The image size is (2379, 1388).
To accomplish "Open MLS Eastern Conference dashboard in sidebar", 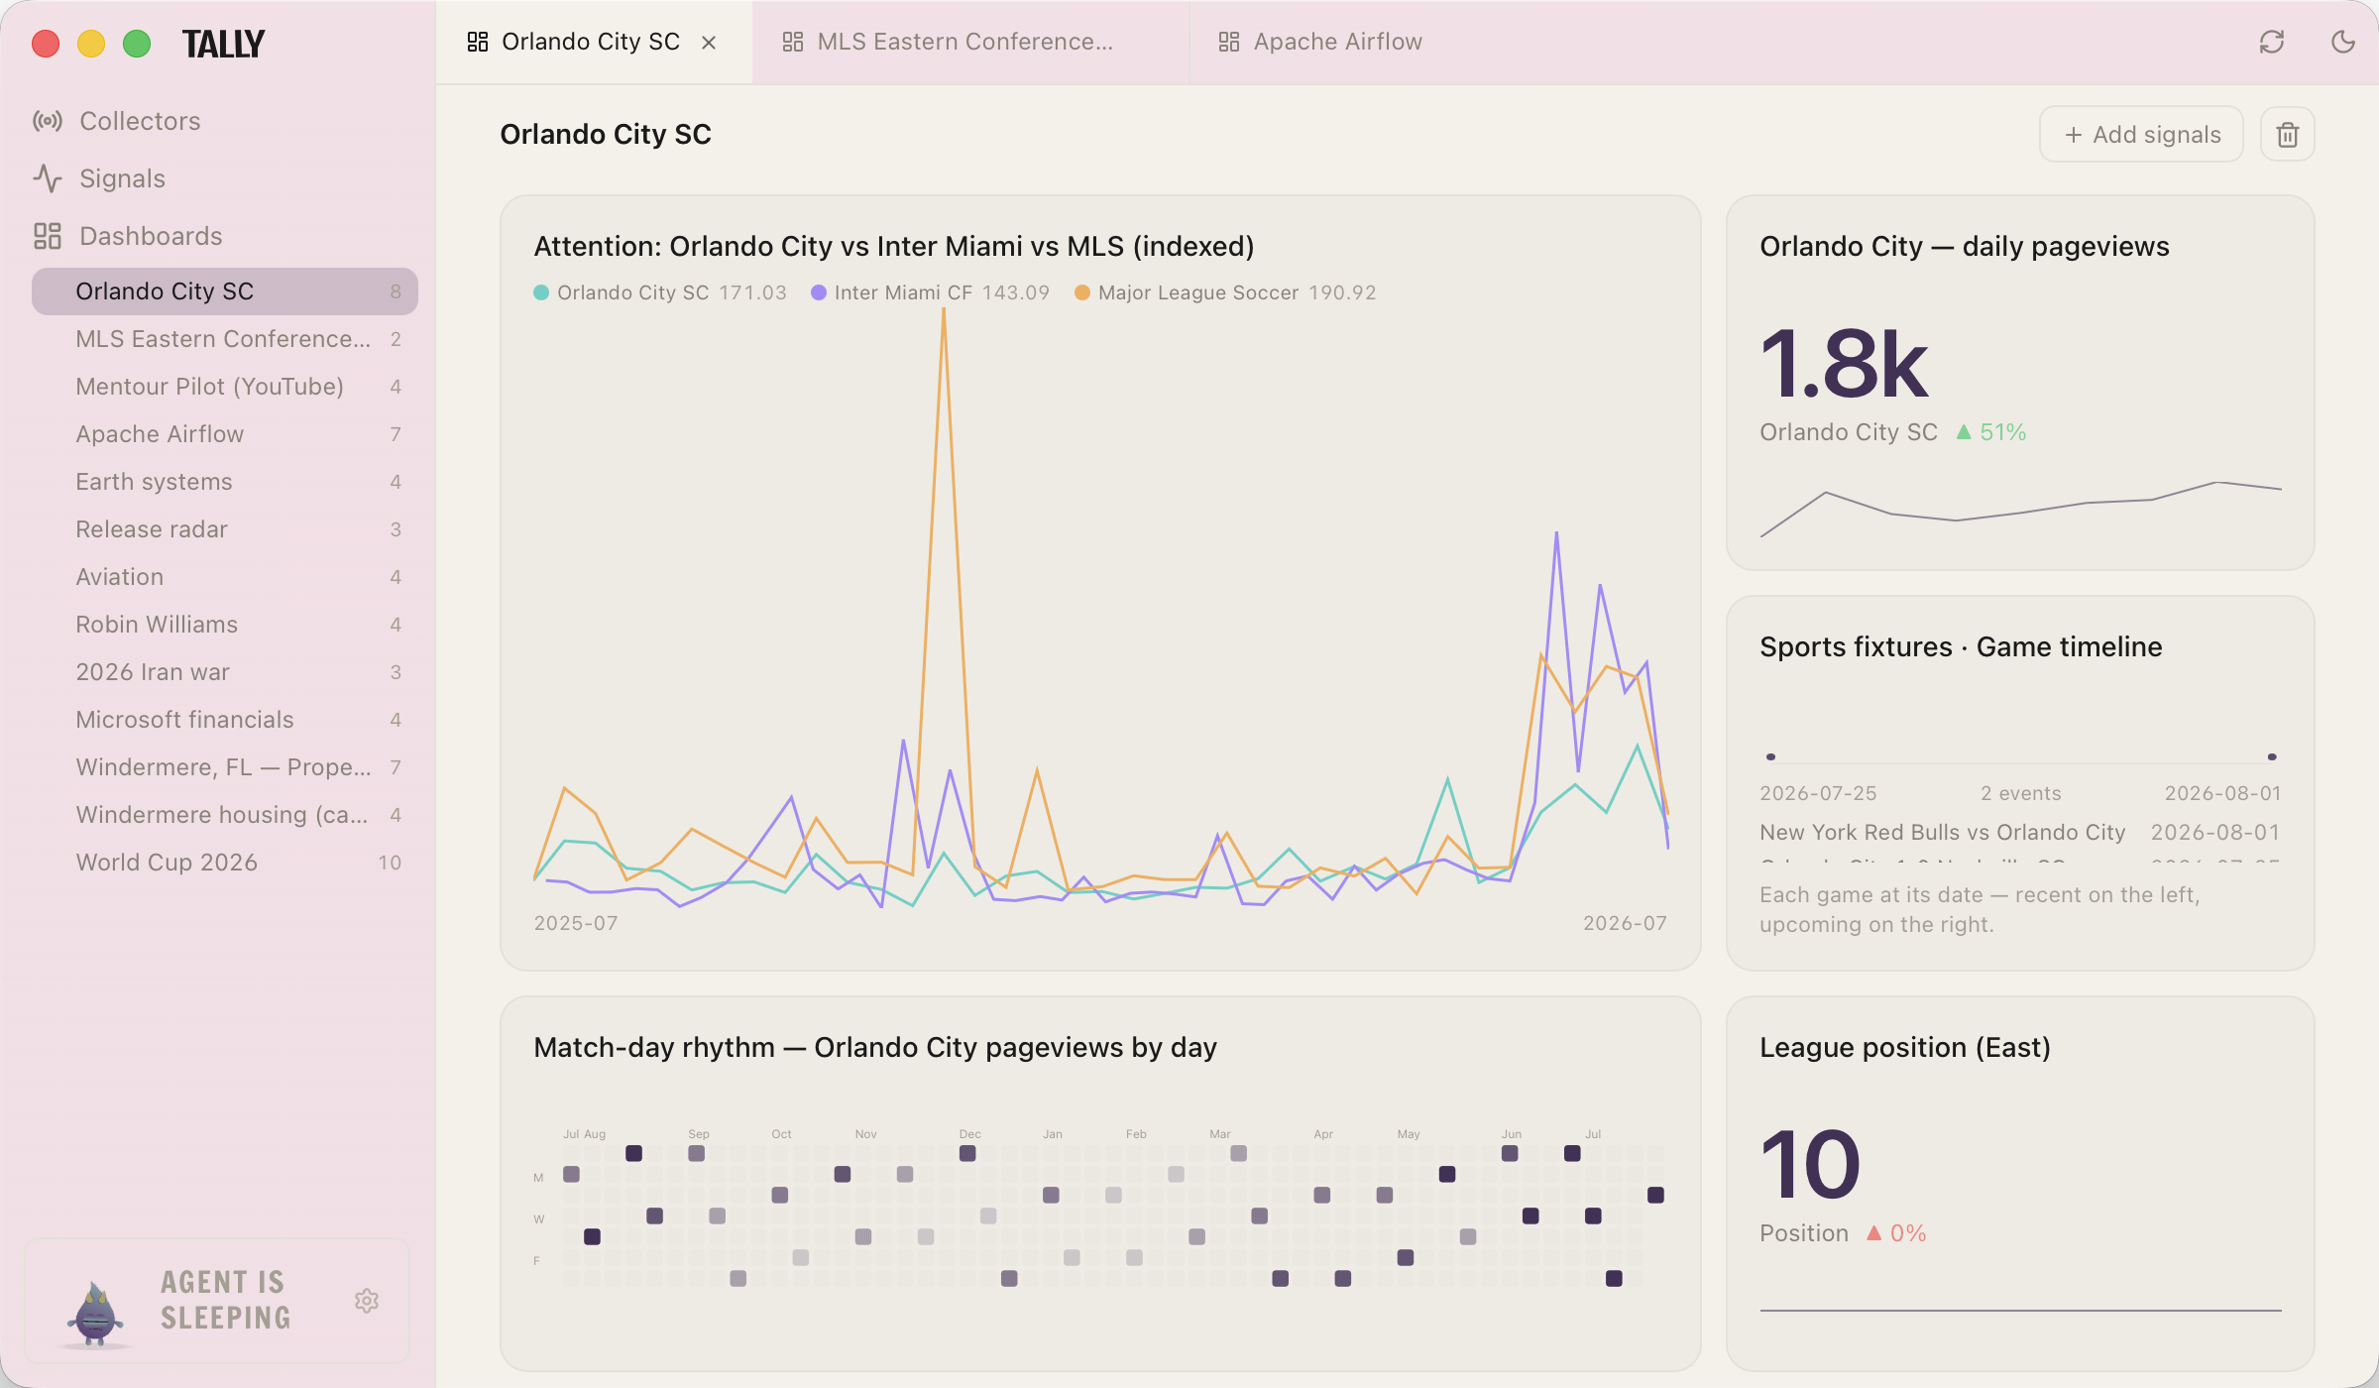I will point(225,339).
